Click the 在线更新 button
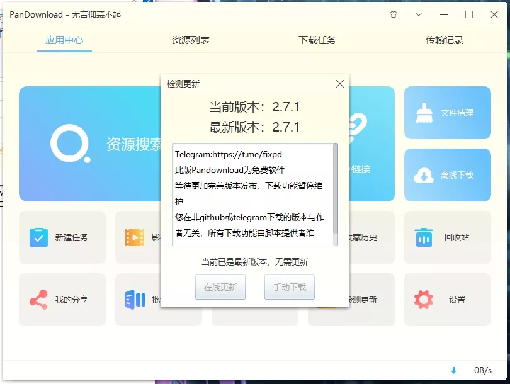Screen dimensions: 510x384 coord(220,287)
